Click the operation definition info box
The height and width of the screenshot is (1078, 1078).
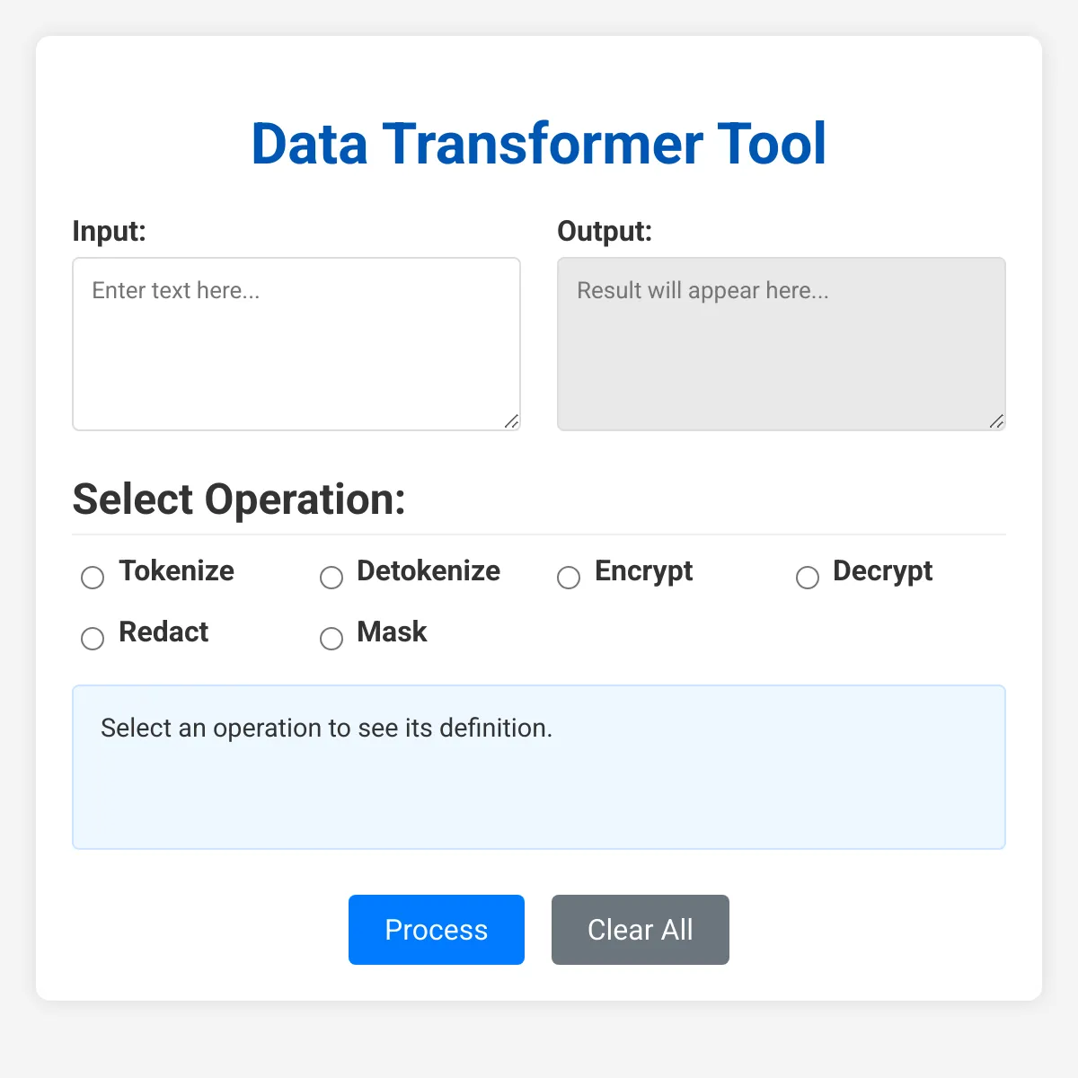[539, 767]
